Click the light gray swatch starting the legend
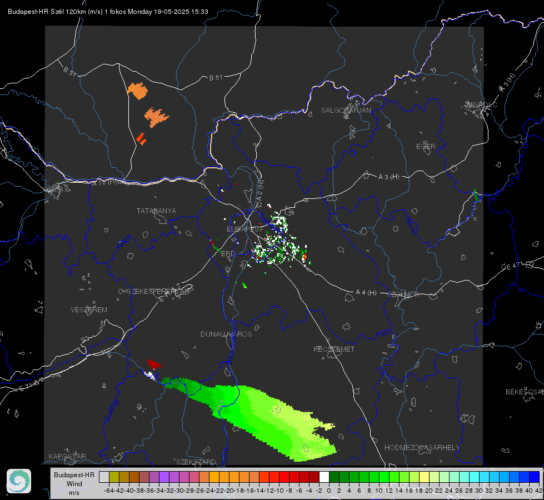Viewport: 544px width, 500px height. (x=104, y=477)
